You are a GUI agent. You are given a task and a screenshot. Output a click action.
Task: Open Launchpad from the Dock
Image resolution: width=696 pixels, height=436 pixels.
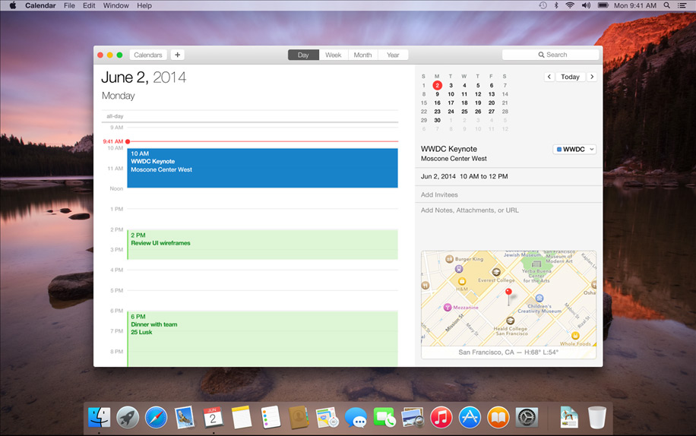pos(128,418)
